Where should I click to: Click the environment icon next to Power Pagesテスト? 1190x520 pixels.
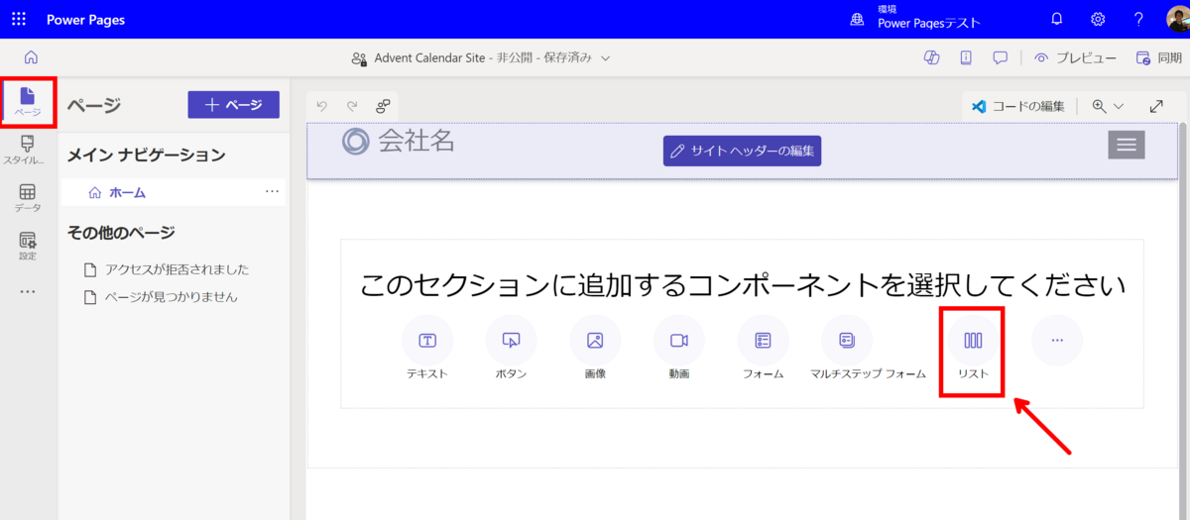858,19
